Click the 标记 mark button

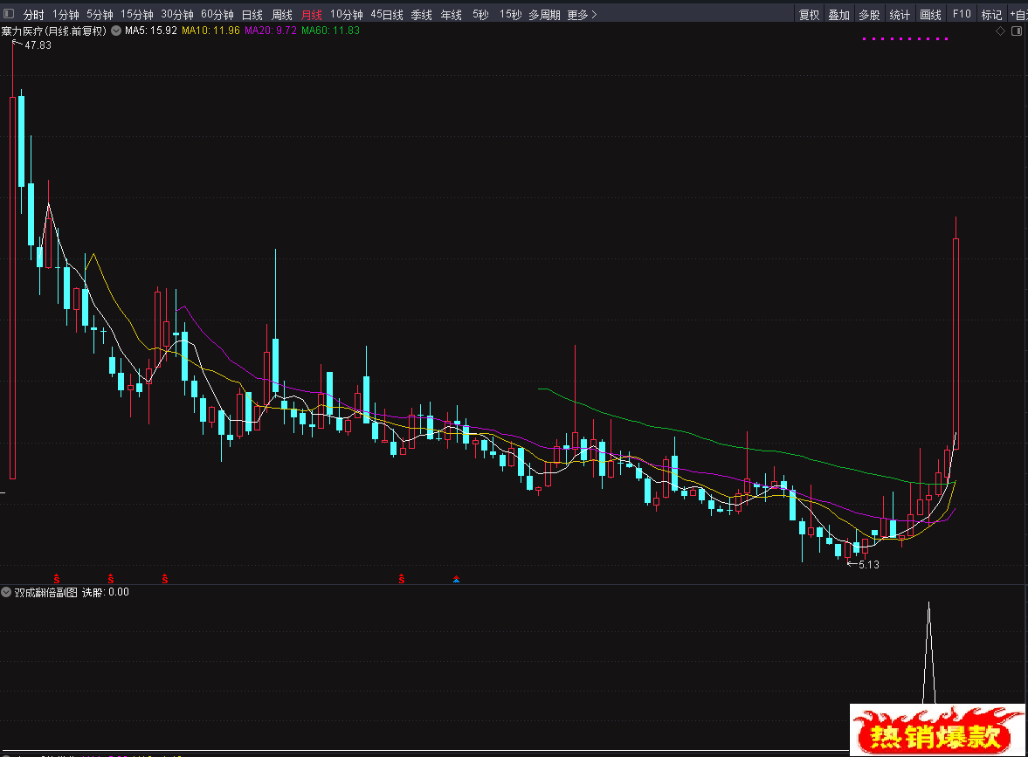(x=991, y=15)
